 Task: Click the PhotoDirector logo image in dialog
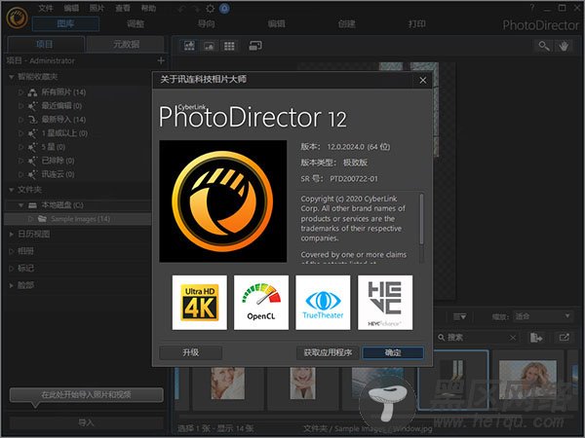[223, 201]
